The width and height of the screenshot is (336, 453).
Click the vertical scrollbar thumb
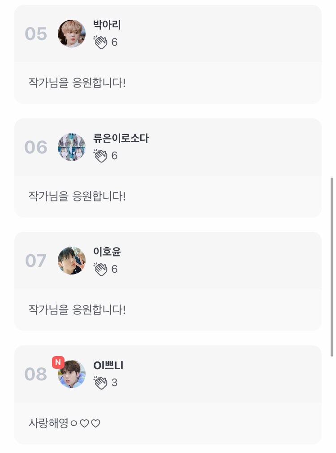(332, 266)
